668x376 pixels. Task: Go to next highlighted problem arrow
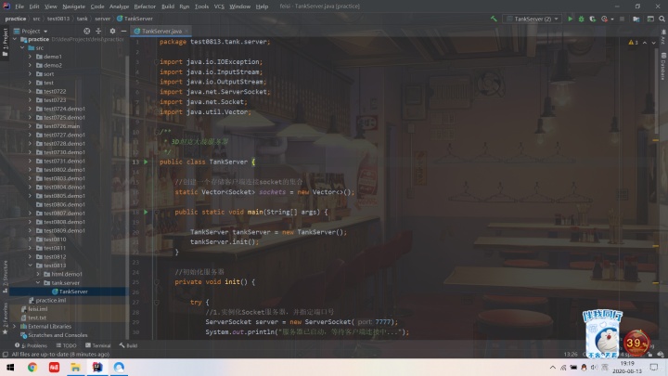[653, 43]
